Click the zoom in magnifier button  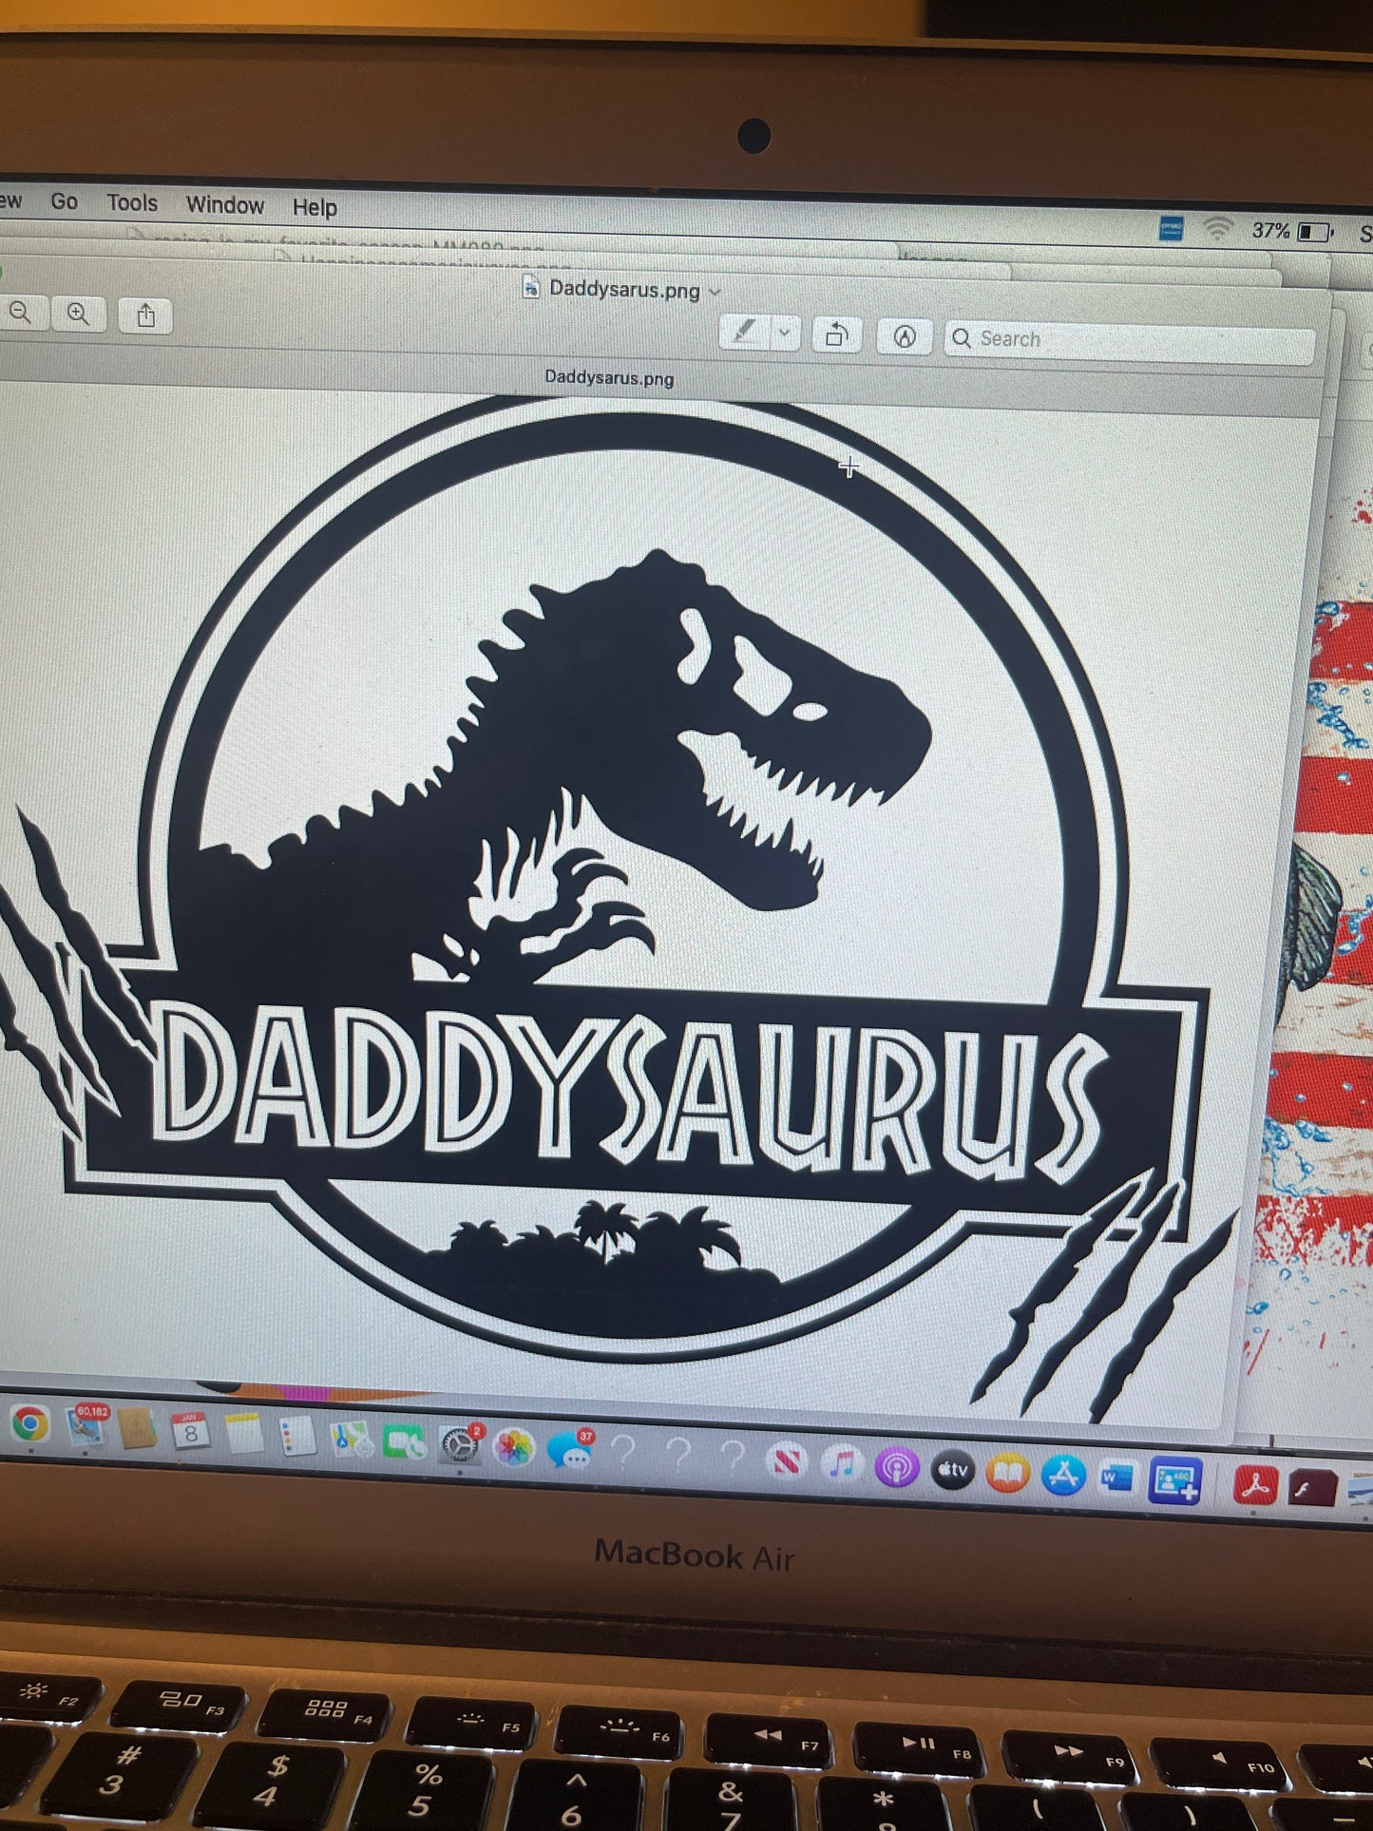point(79,314)
